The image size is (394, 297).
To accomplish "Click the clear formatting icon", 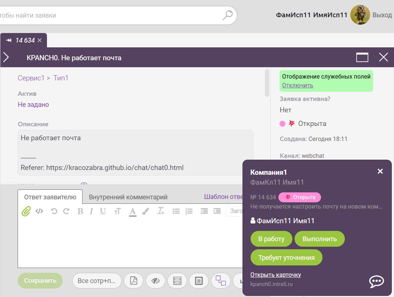I will coord(160,211).
